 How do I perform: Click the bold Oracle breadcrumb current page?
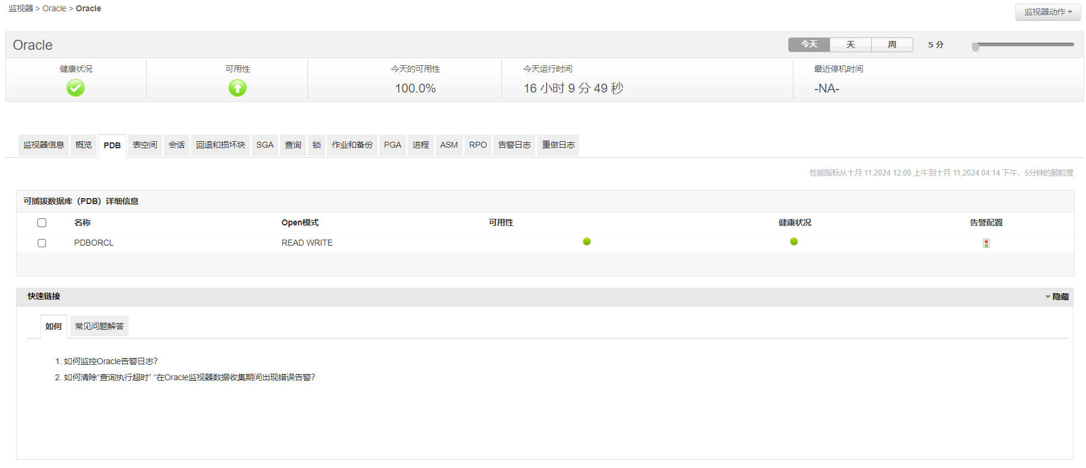[x=88, y=8]
